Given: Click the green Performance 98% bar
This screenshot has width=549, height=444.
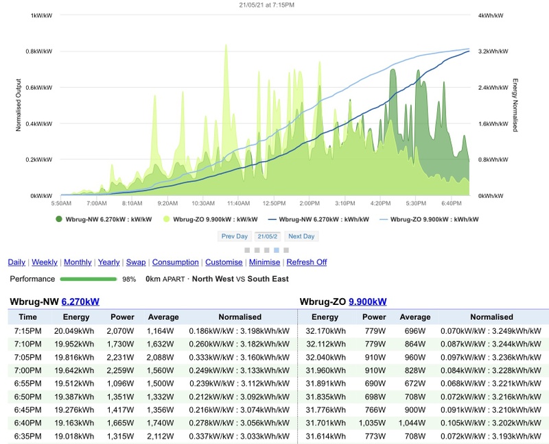Looking at the screenshot, I should point(89,279).
